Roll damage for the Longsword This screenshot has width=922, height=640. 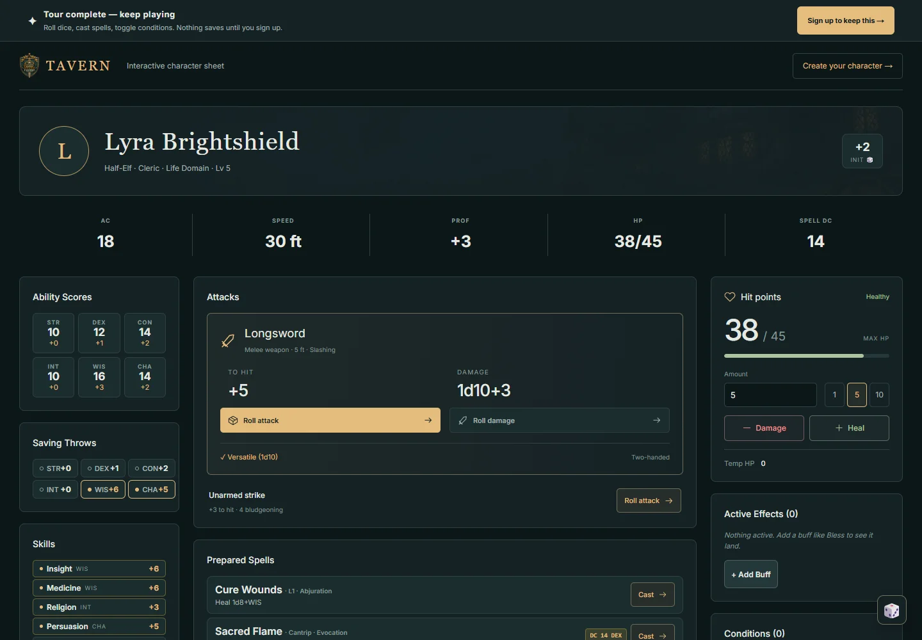click(560, 420)
